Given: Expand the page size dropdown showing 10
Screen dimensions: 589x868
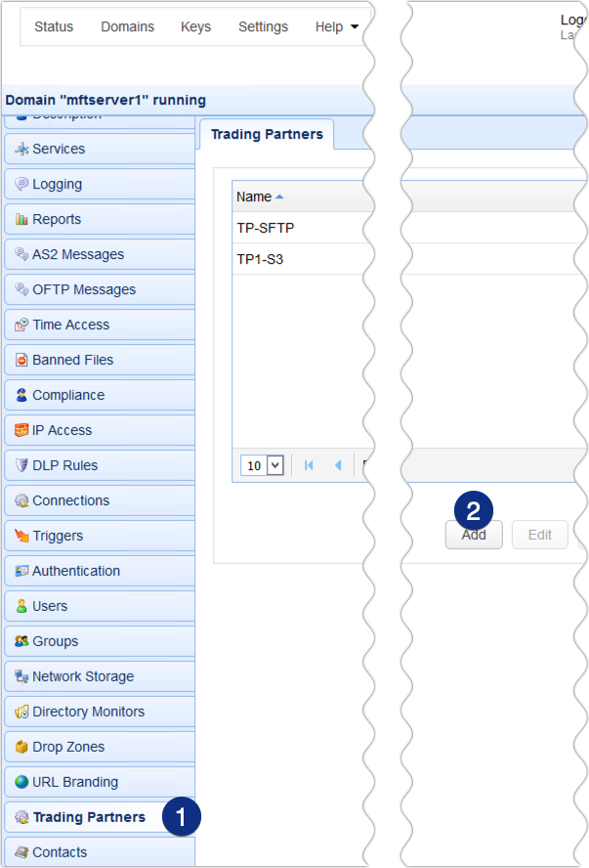Looking at the screenshot, I should point(264,465).
